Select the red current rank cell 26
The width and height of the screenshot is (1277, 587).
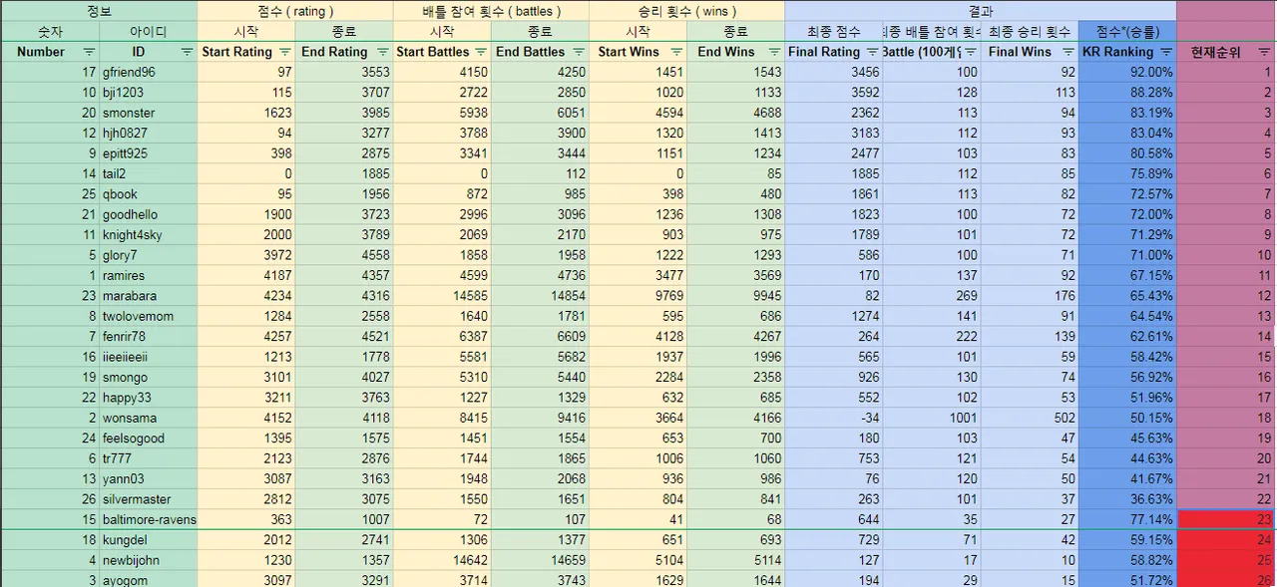(x=1226, y=580)
